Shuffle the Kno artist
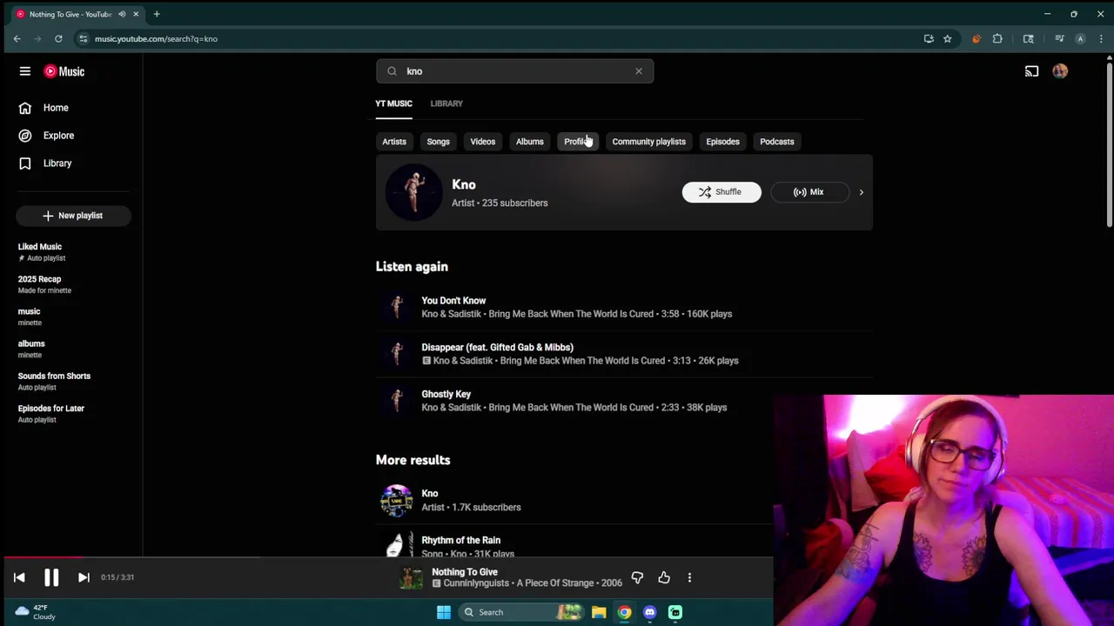 click(x=721, y=192)
